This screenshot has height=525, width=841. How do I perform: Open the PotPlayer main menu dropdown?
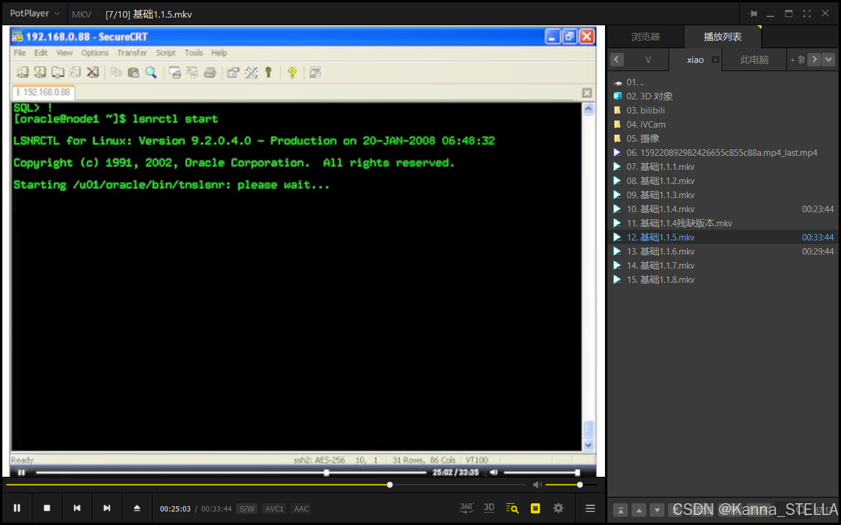point(35,14)
